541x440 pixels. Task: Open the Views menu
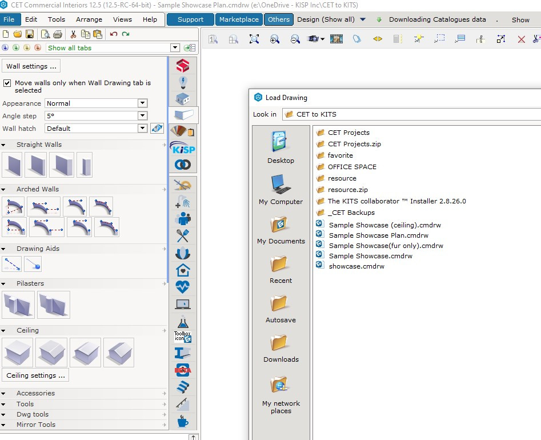[x=122, y=19]
